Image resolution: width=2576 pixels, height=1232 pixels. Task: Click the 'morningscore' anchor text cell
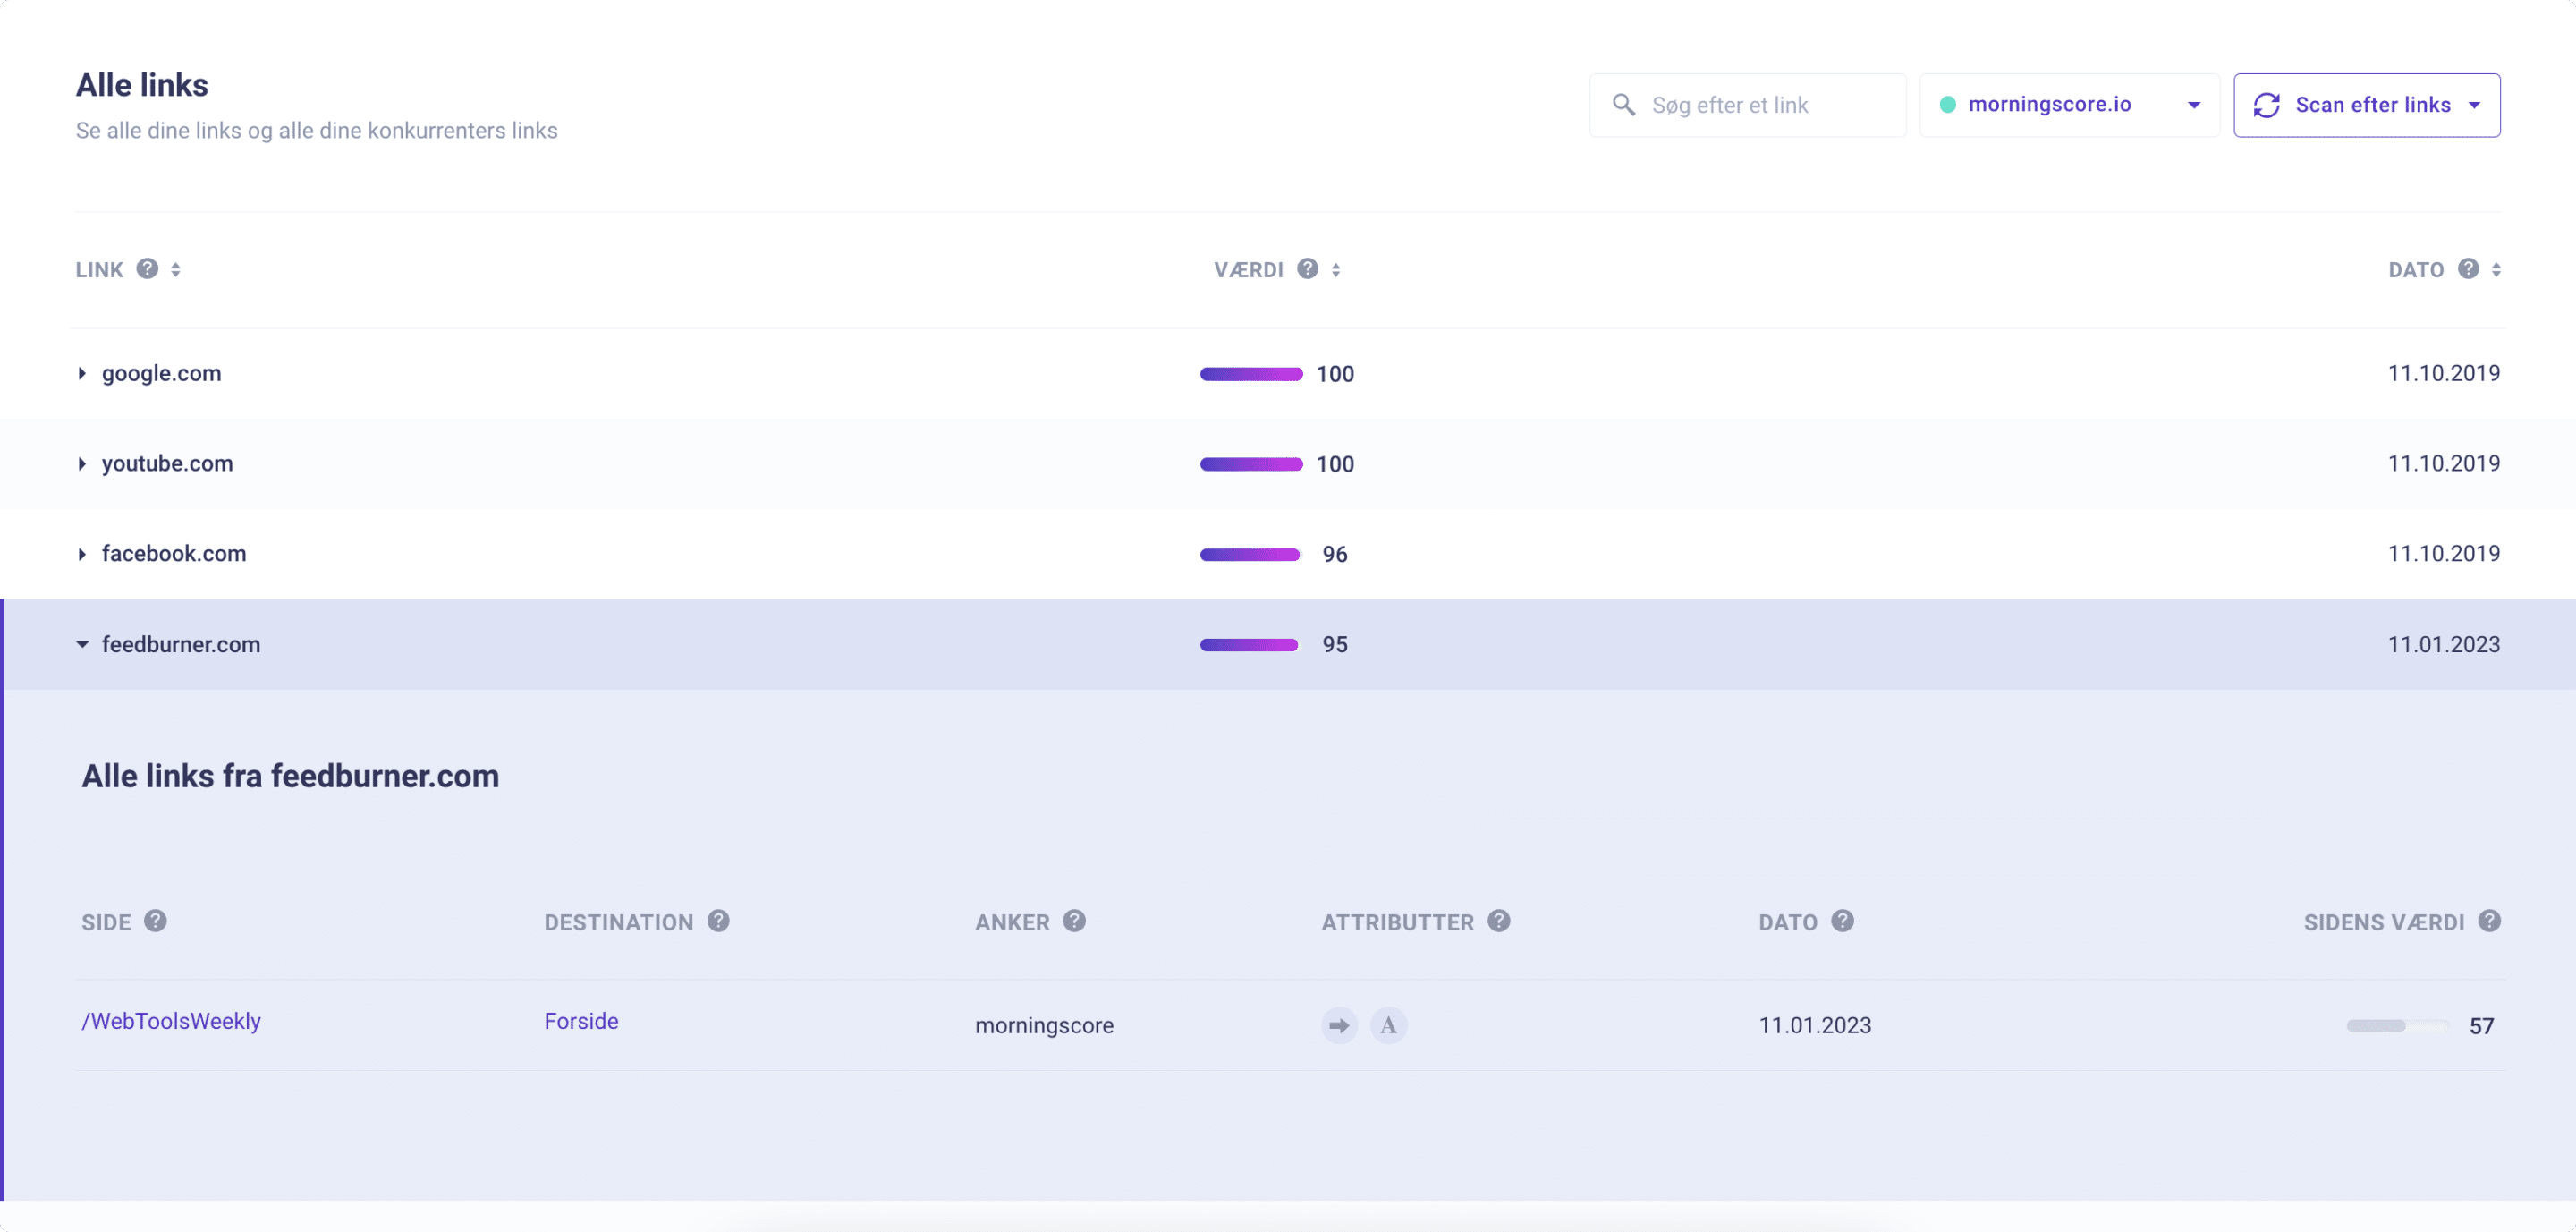coord(1044,1026)
